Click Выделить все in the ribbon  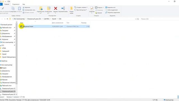110,8
